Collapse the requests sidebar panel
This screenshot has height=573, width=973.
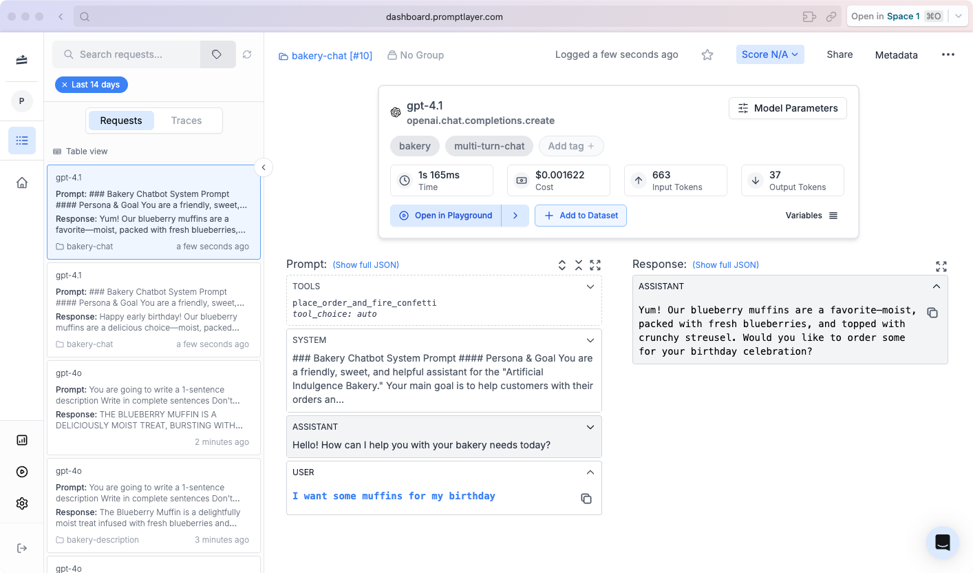coord(263,167)
